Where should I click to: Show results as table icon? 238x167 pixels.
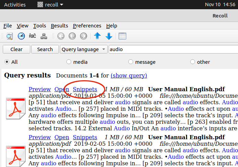coord(122,36)
